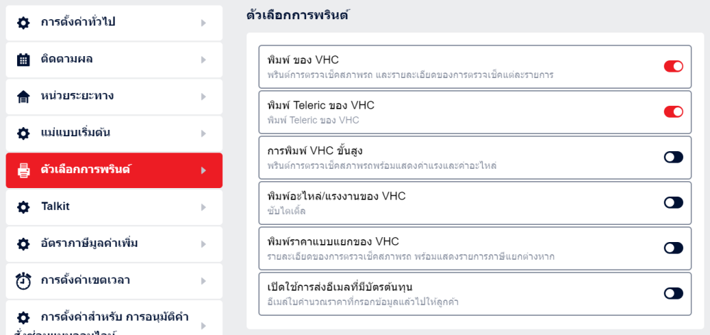This screenshot has height=335, width=710.
Task: Expand arrow on การตั้งค่าทั่วไป row
Action: pyautogui.click(x=203, y=23)
